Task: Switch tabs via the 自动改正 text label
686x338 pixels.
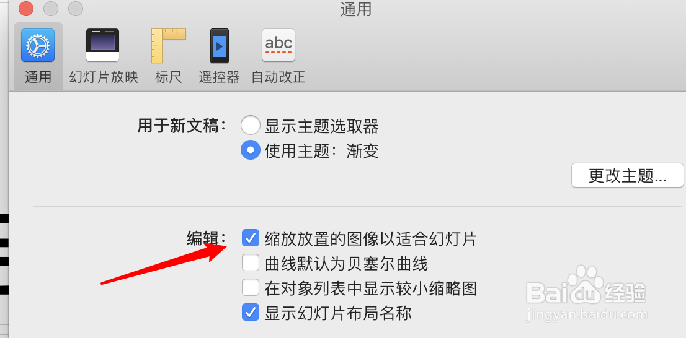Action: (278, 77)
